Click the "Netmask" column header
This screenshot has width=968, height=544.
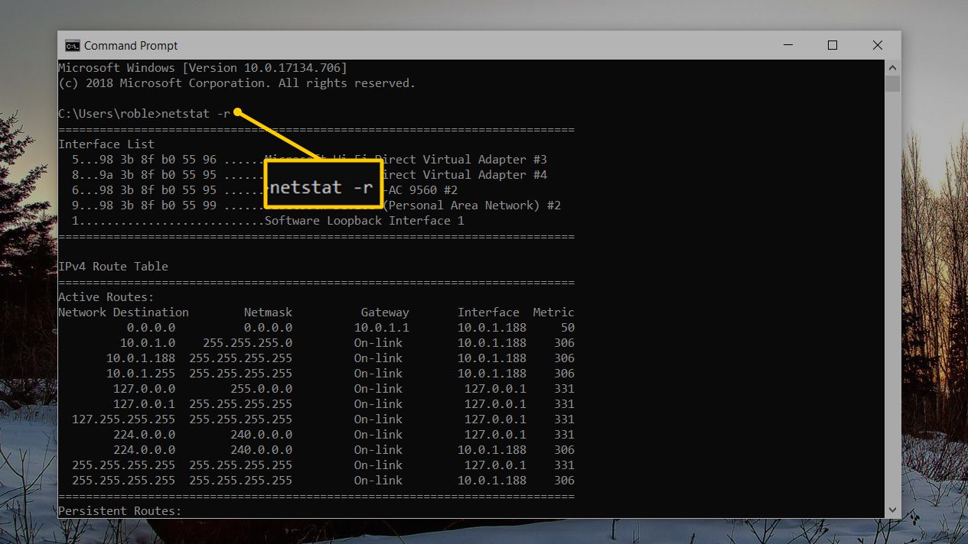click(268, 312)
